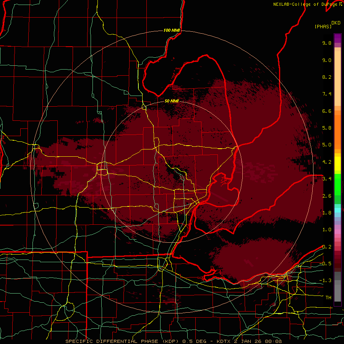Viewport: 344px width, 344px height.
Task: Click the 5.0 value on the legend
Action: 327,145
